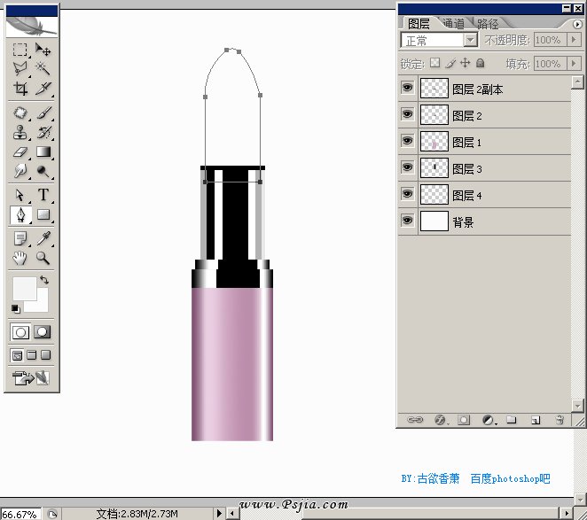Open the blend mode 正常 dropdown
Viewport: 587px width, 520px height.
pyautogui.click(x=470, y=40)
